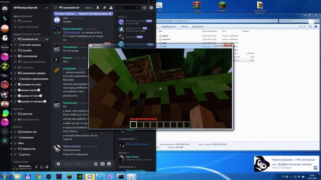Open the цитаты channel

coord(31,154)
